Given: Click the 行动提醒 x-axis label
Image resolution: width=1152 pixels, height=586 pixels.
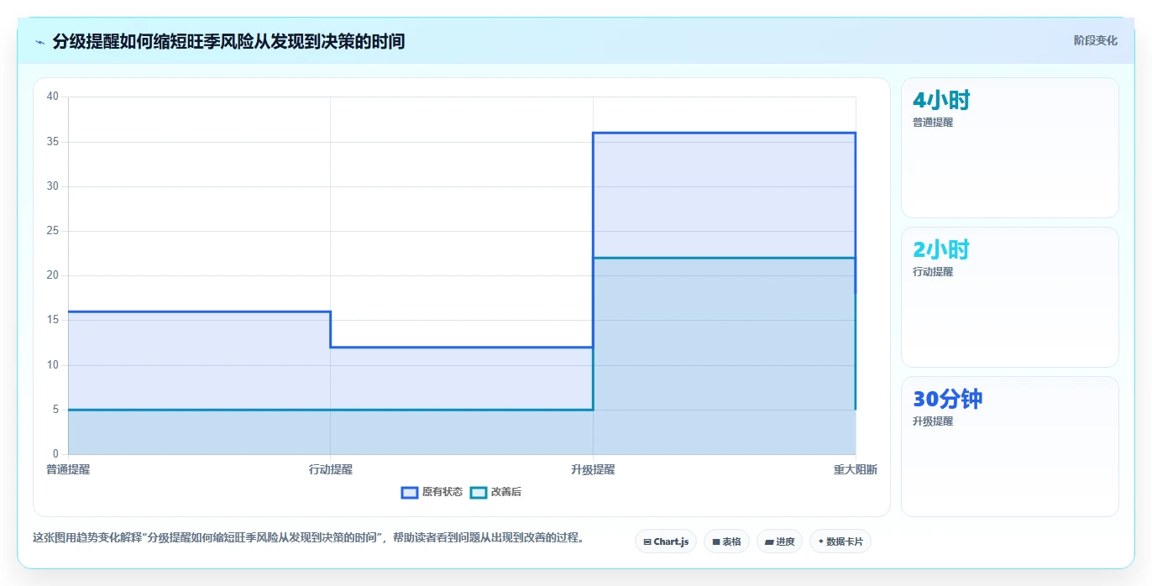Looking at the screenshot, I should (x=331, y=470).
